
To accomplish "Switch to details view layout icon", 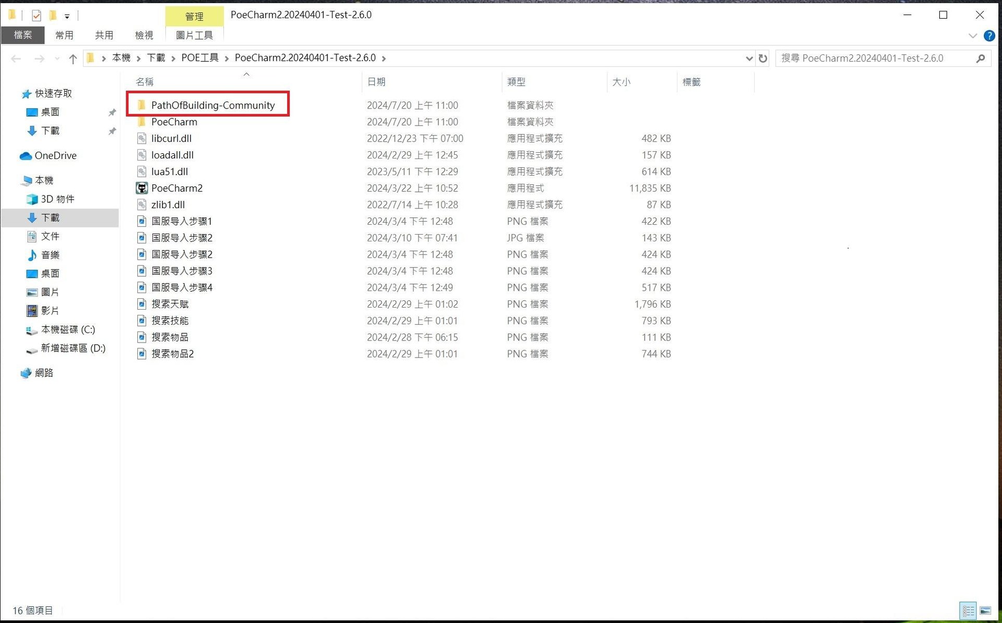I will coord(969,610).
